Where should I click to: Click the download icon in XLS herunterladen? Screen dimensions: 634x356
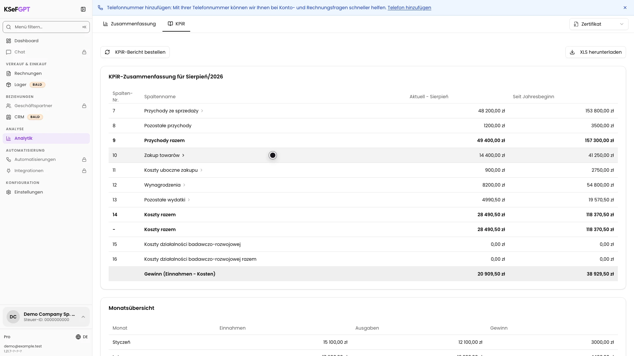[572, 52]
